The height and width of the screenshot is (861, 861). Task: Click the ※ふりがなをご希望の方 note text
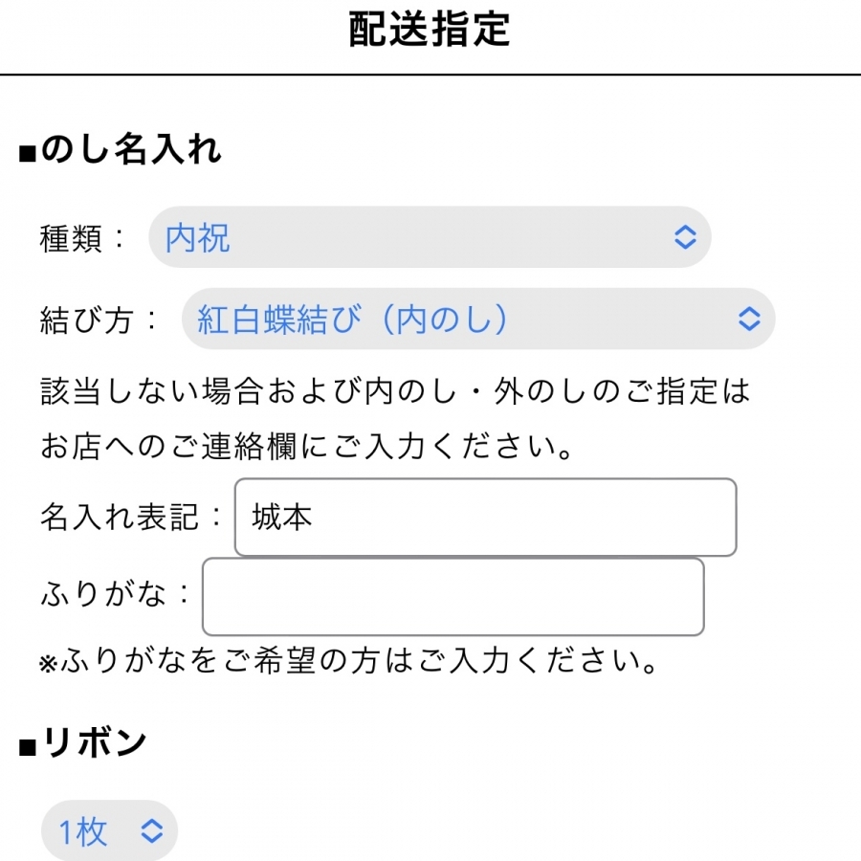[x=349, y=662]
